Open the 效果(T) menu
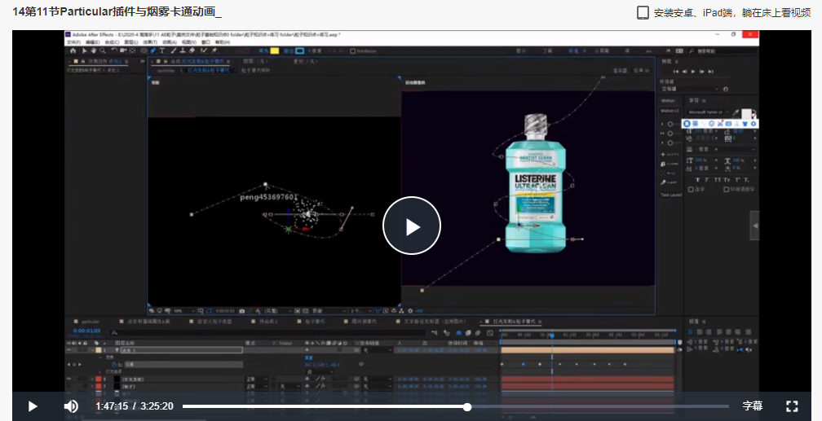This screenshot has height=421, width=822. click(x=150, y=42)
